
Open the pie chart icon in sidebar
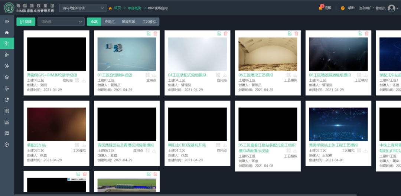coord(7,99)
